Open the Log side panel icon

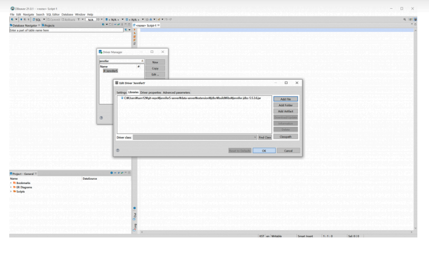pyautogui.click(x=134, y=226)
